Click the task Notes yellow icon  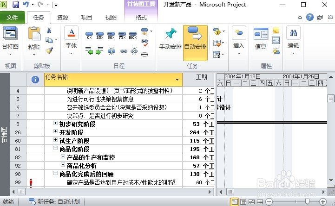pyautogui.click(x=276, y=30)
